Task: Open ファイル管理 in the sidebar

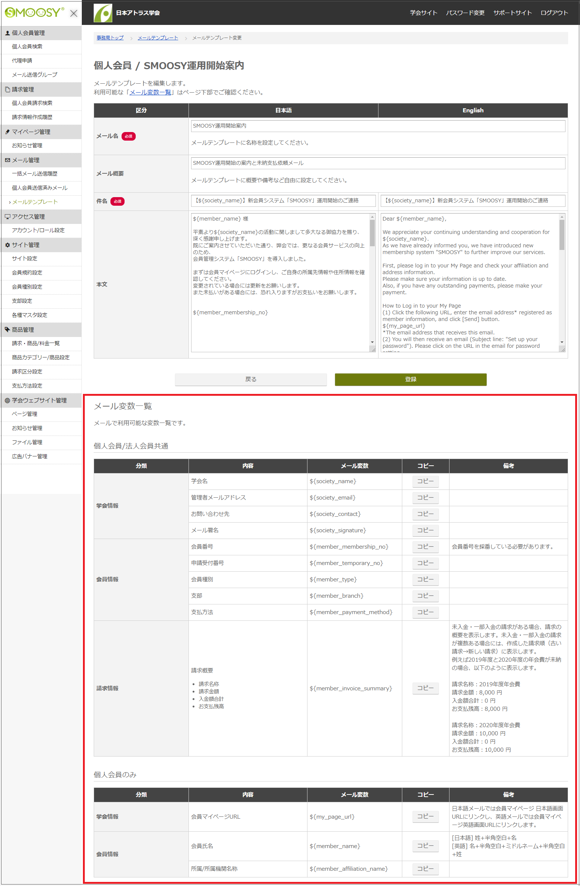Action: [27, 443]
